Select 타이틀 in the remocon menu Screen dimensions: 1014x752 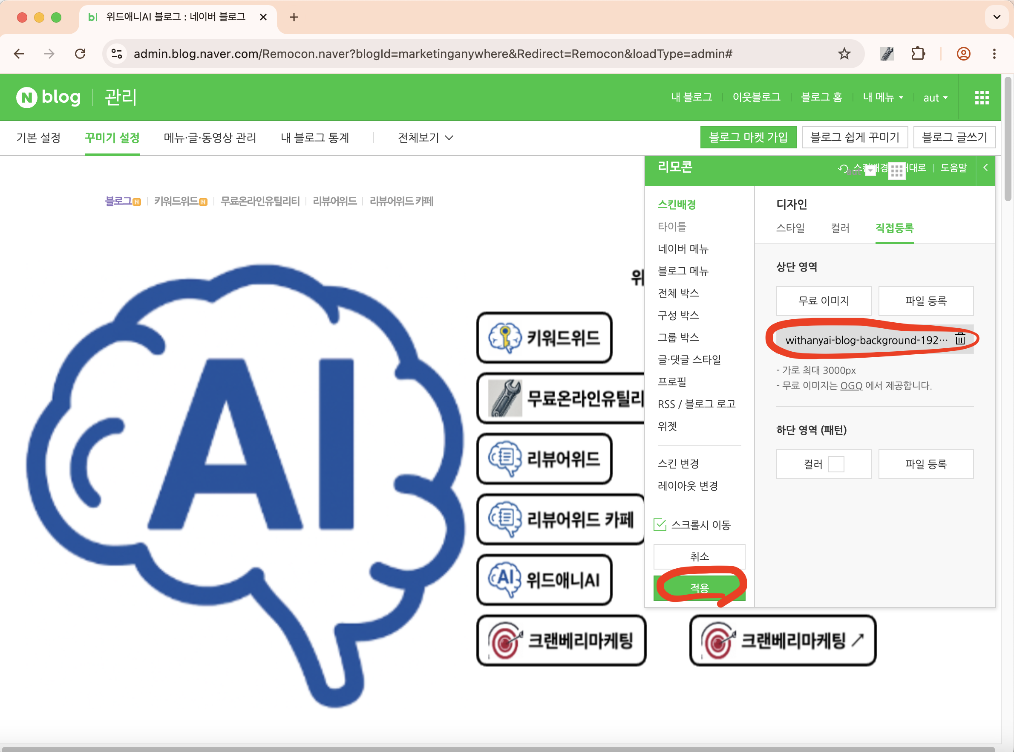click(x=672, y=227)
